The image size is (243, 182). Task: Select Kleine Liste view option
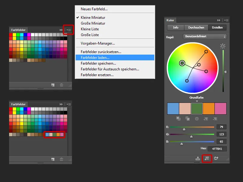(90, 29)
